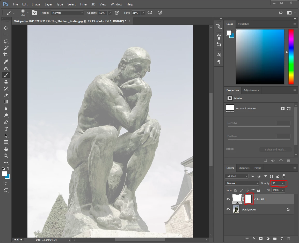Select the Patch healing tool
Image resolution: width=299 pixels, height=243 pixels.
click(x=6, y=68)
